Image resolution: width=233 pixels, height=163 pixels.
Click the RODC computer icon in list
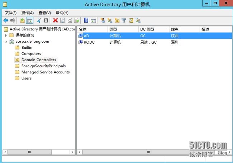pyautogui.click(x=81, y=42)
